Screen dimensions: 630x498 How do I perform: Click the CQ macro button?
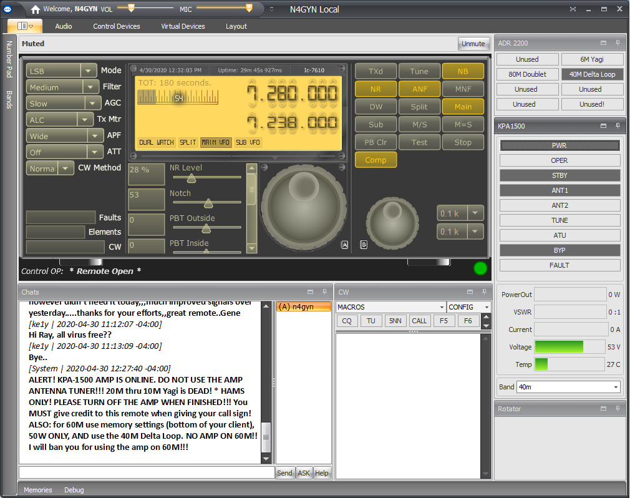click(347, 321)
